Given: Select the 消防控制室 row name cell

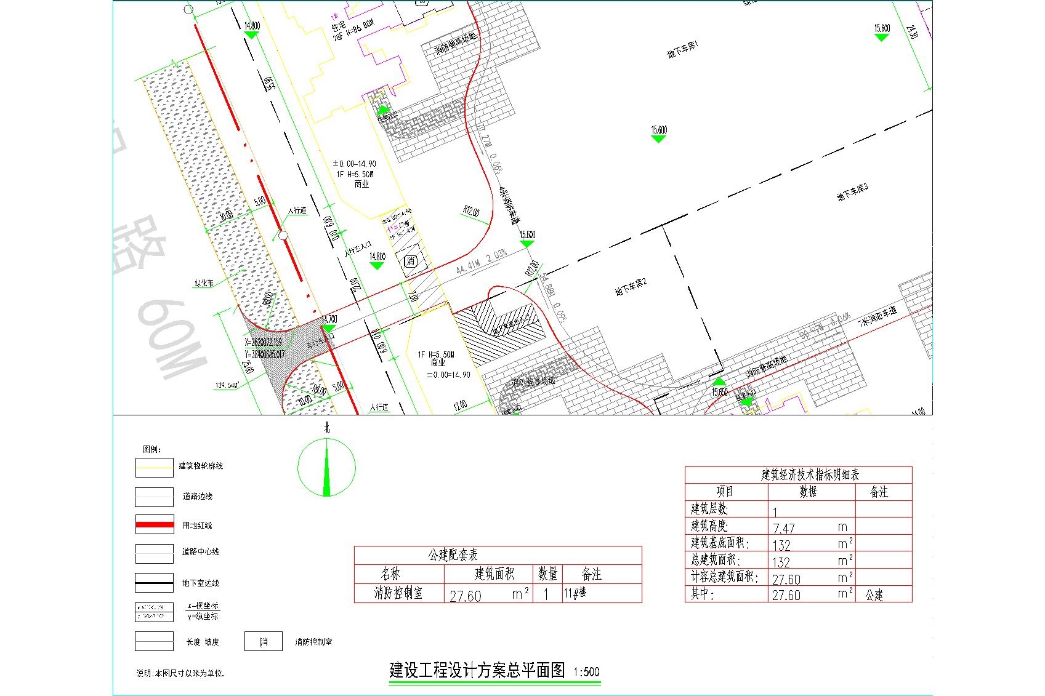Looking at the screenshot, I should pyautogui.click(x=398, y=593).
